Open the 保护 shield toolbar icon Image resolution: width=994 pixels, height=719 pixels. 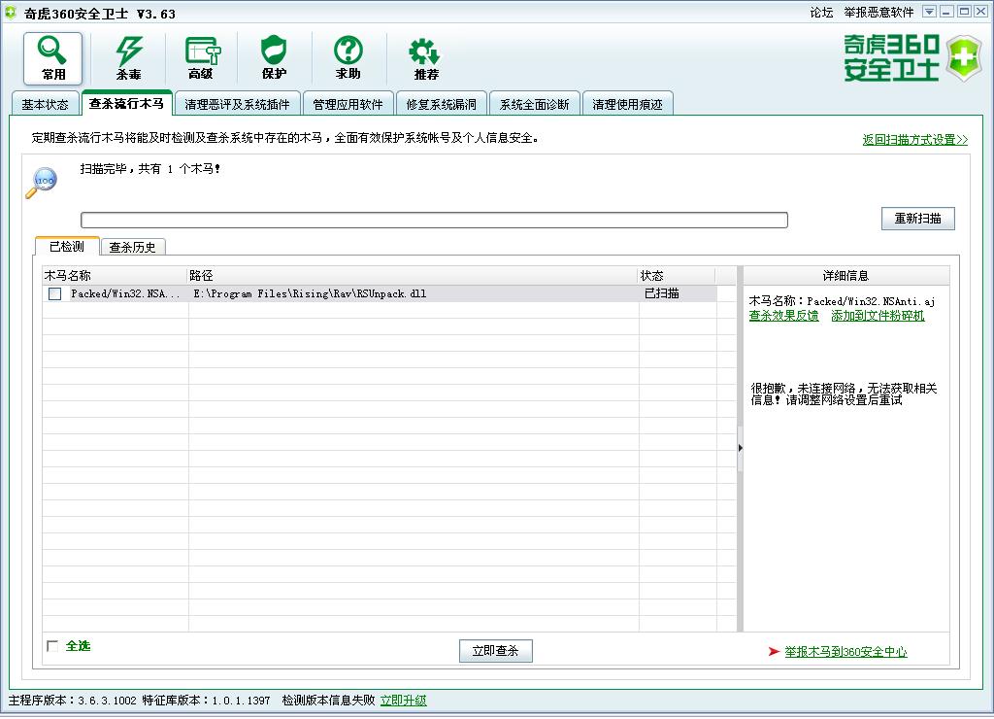coord(274,58)
